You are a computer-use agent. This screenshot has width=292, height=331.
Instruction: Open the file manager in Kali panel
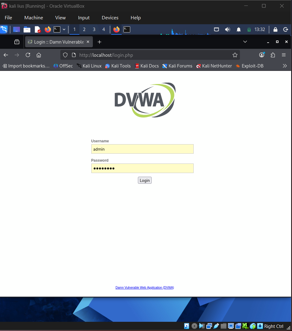27,29
